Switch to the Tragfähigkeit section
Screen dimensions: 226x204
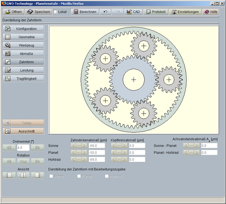23,79
